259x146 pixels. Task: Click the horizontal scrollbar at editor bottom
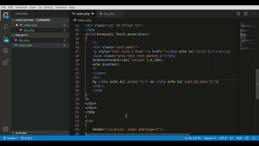(x=138, y=134)
